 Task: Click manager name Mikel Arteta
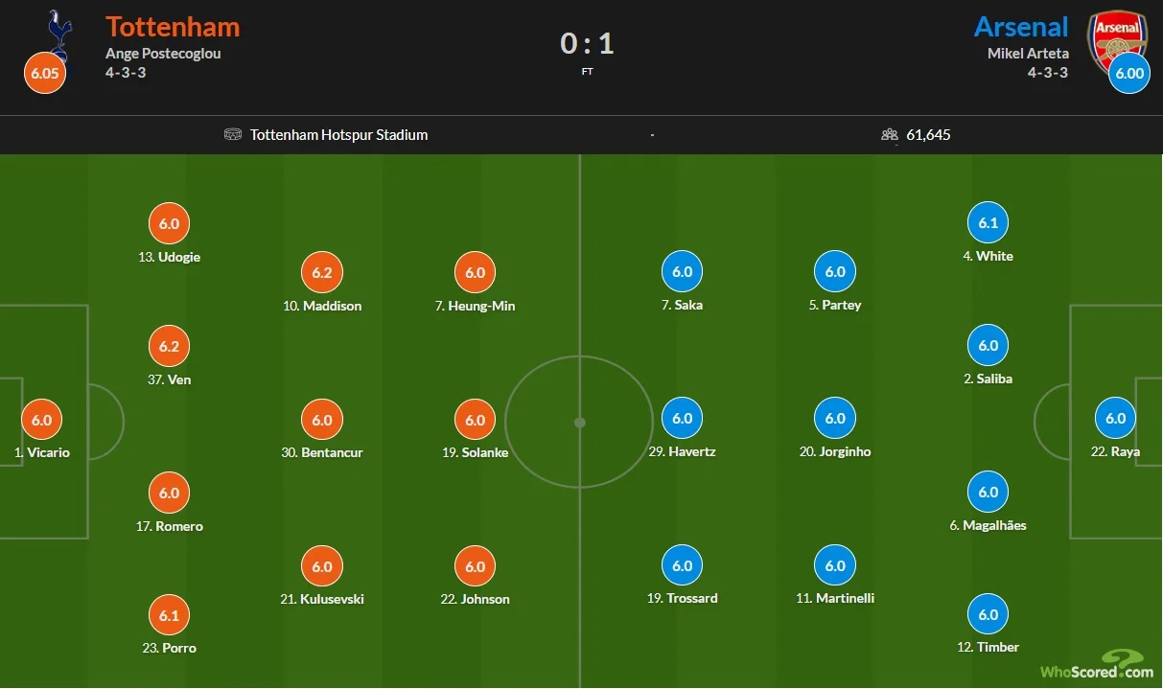coord(1028,54)
